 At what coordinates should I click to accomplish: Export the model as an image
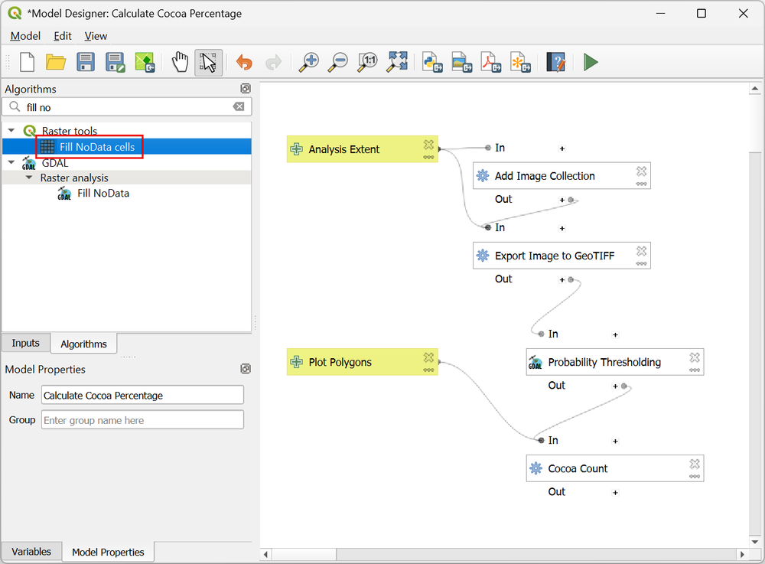(461, 63)
